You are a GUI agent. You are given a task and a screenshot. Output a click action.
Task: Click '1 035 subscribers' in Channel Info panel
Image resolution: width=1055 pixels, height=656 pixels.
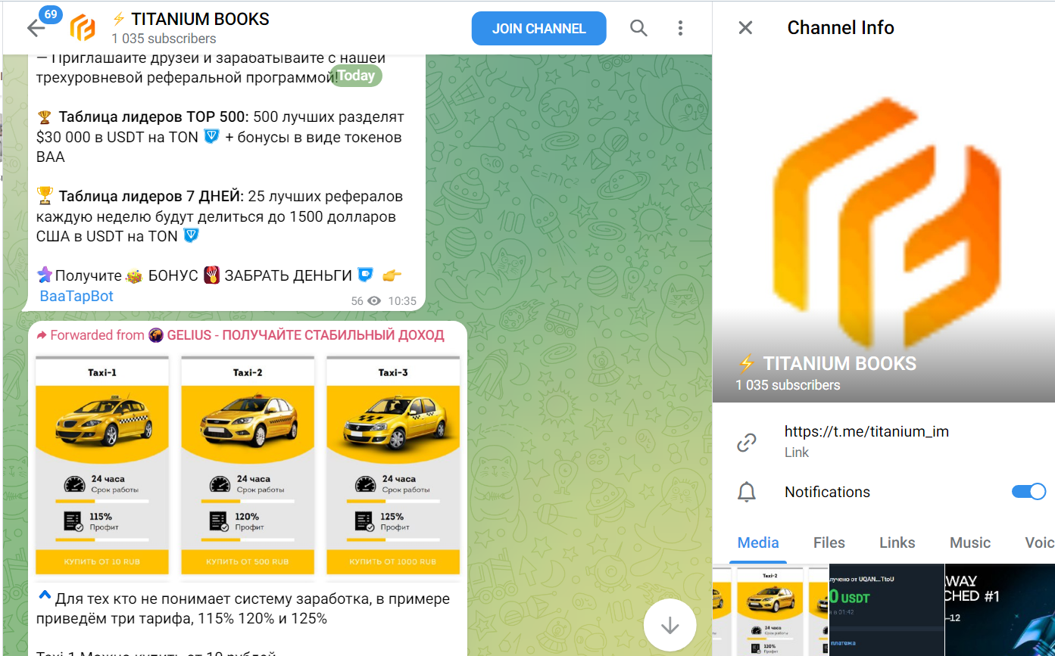(788, 385)
